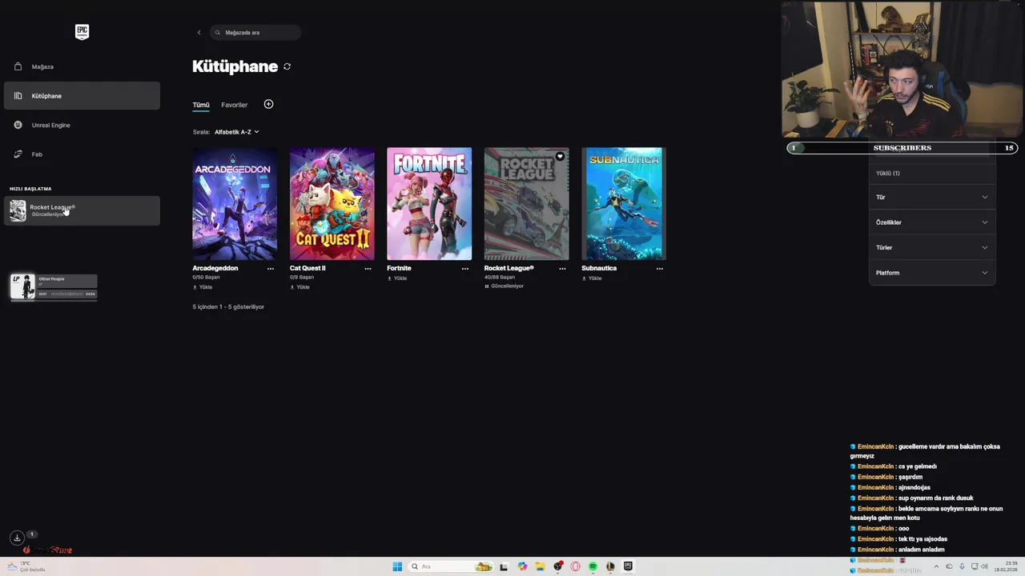
Task: Click Yükle under Cat Quest II
Action: 299,287
